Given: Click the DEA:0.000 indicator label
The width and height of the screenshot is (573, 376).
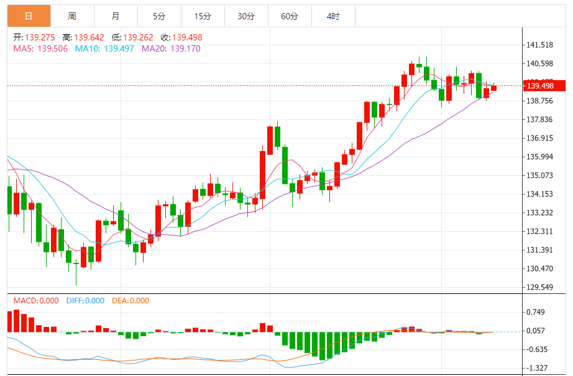Looking at the screenshot, I should (x=131, y=301).
